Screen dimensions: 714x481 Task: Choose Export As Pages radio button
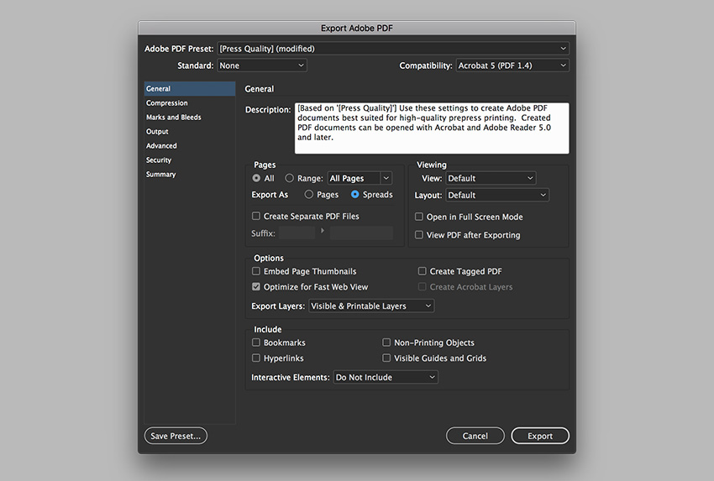coord(309,194)
